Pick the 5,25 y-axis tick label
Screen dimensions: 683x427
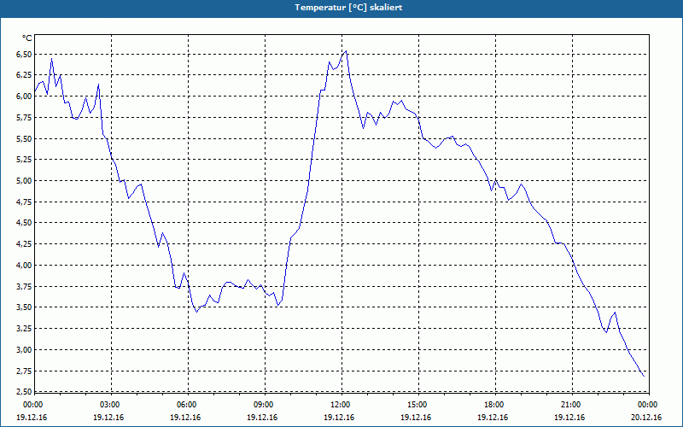point(24,160)
